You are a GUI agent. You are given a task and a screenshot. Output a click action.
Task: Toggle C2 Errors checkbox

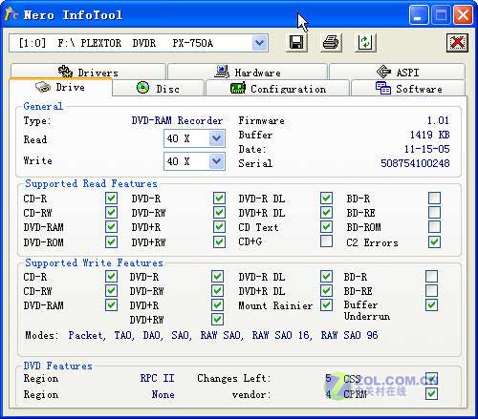(x=434, y=241)
